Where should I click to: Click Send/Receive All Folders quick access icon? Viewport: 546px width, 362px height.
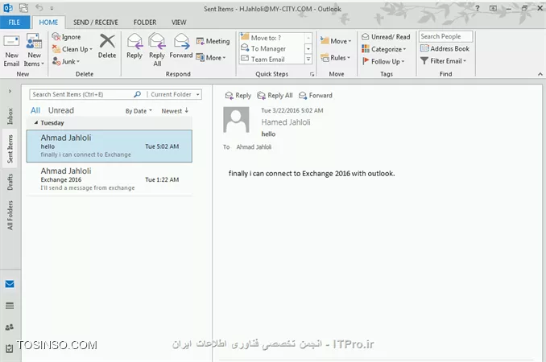pyautogui.click(x=23, y=8)
